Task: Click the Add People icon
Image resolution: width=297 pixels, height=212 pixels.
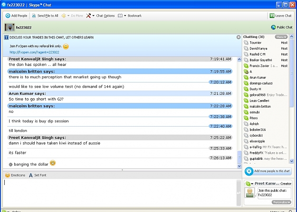Action: click(x=8, y=16)
